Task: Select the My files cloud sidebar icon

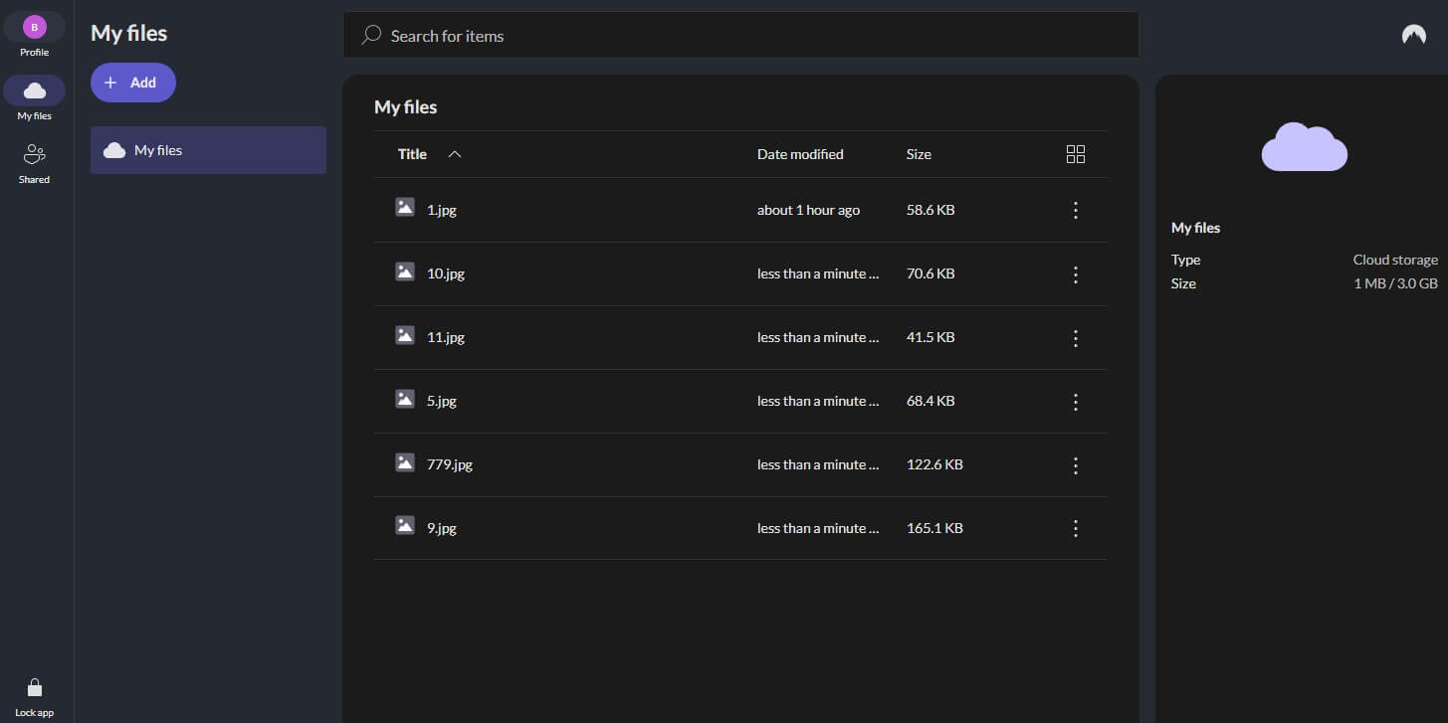Action: click(34, 90)
